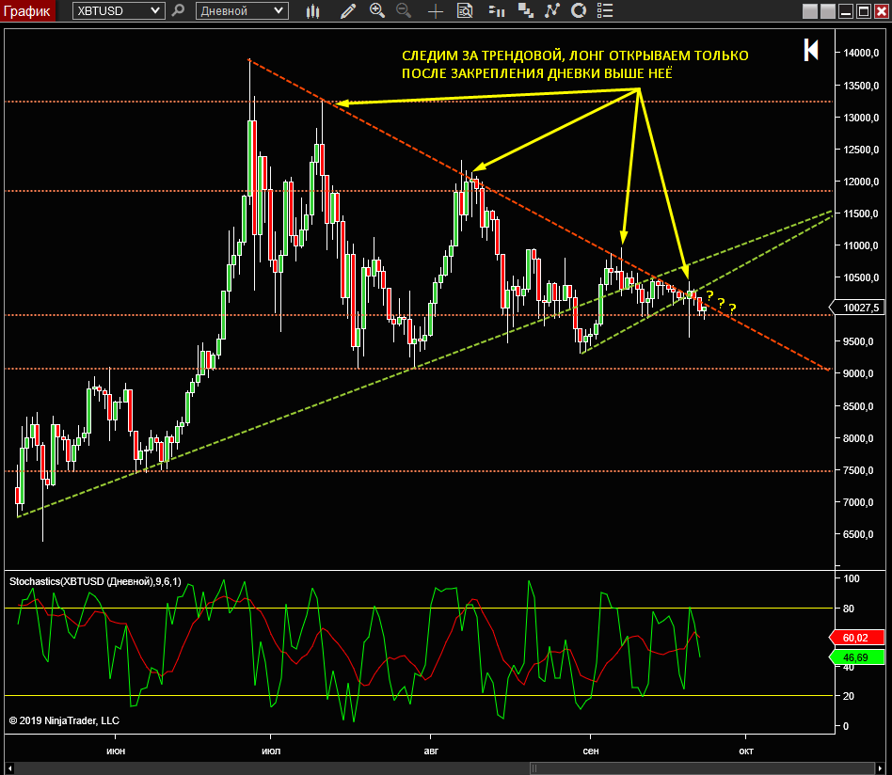Close the chart window
Screen dimensions: 892x775
click(x=882, y=11)
